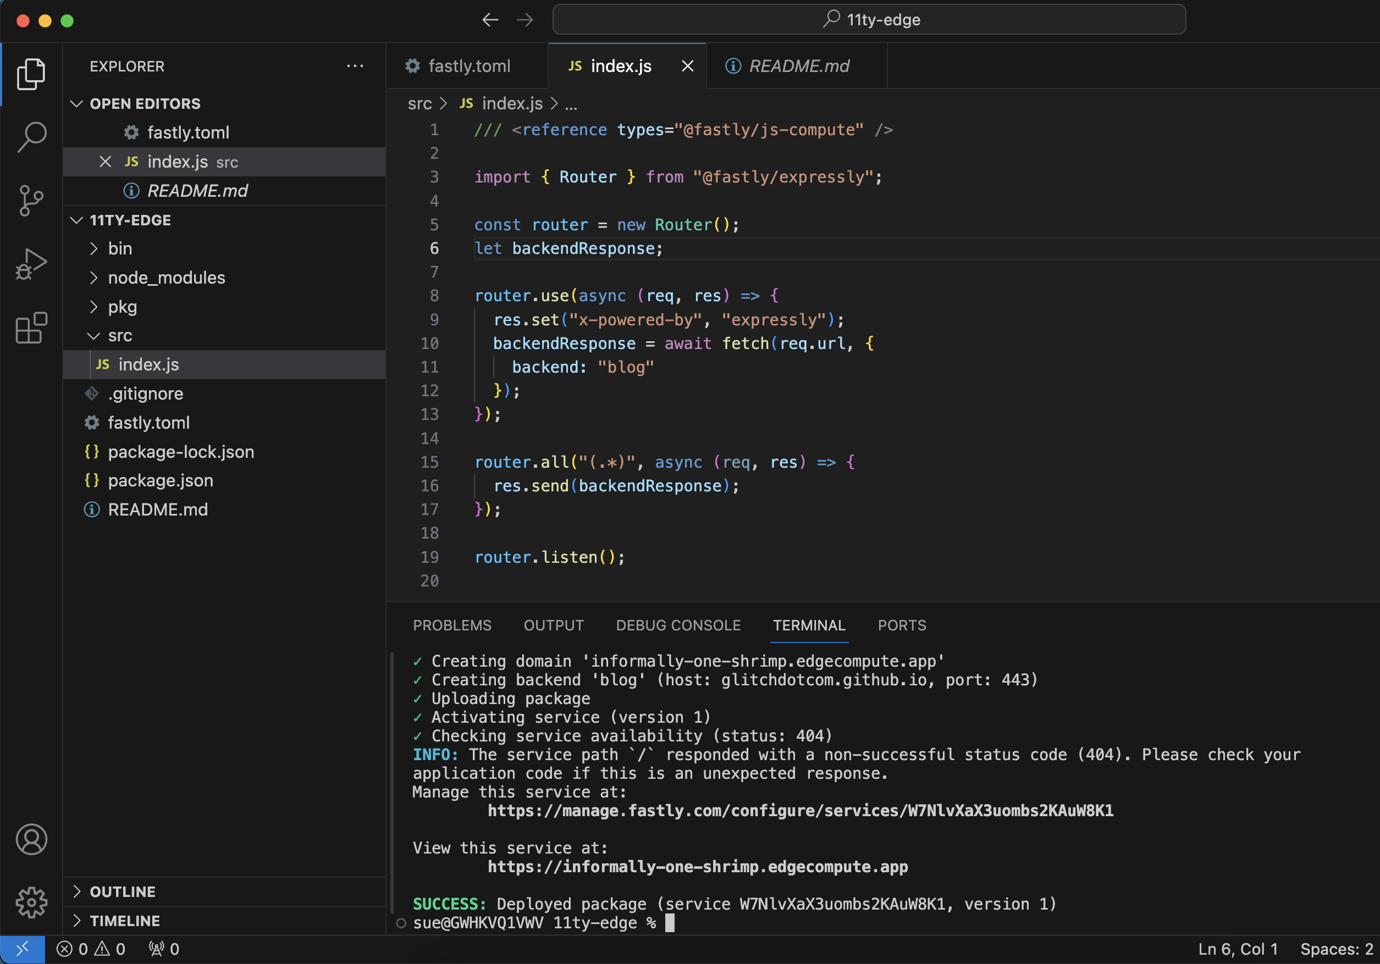Image resolution: width=1380 pixels, height=964 pixels.
Task: Expand the node_modules folder
Action: coord(94,278)
